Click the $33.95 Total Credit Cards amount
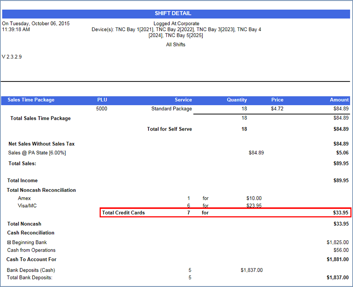353x287 pixels. click(x=340, y=213)
